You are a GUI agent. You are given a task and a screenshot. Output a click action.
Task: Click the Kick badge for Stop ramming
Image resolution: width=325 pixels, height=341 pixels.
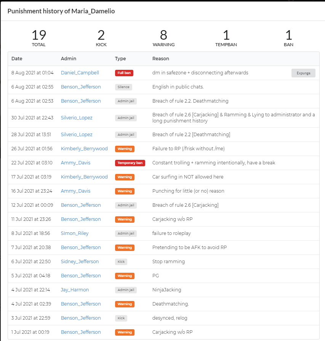tap(121, 262)
